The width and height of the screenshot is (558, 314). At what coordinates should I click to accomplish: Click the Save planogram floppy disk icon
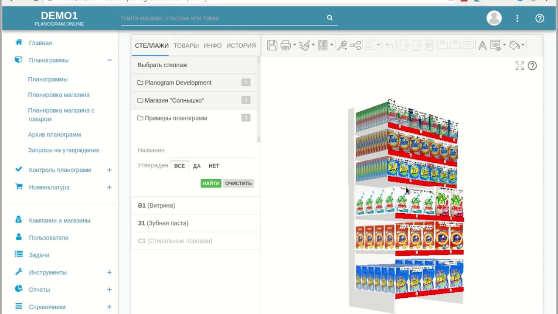click(272, 45)
